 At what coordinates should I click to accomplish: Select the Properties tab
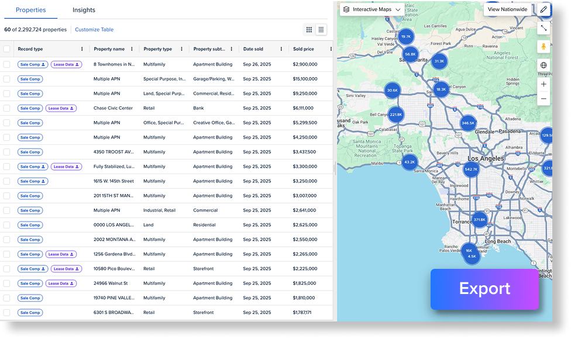click(30, 10)
